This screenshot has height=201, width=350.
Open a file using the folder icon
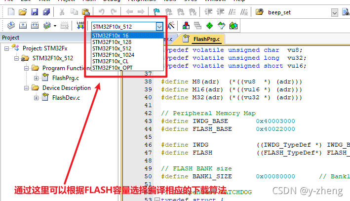pyautogui.click(x=23, y=12)
